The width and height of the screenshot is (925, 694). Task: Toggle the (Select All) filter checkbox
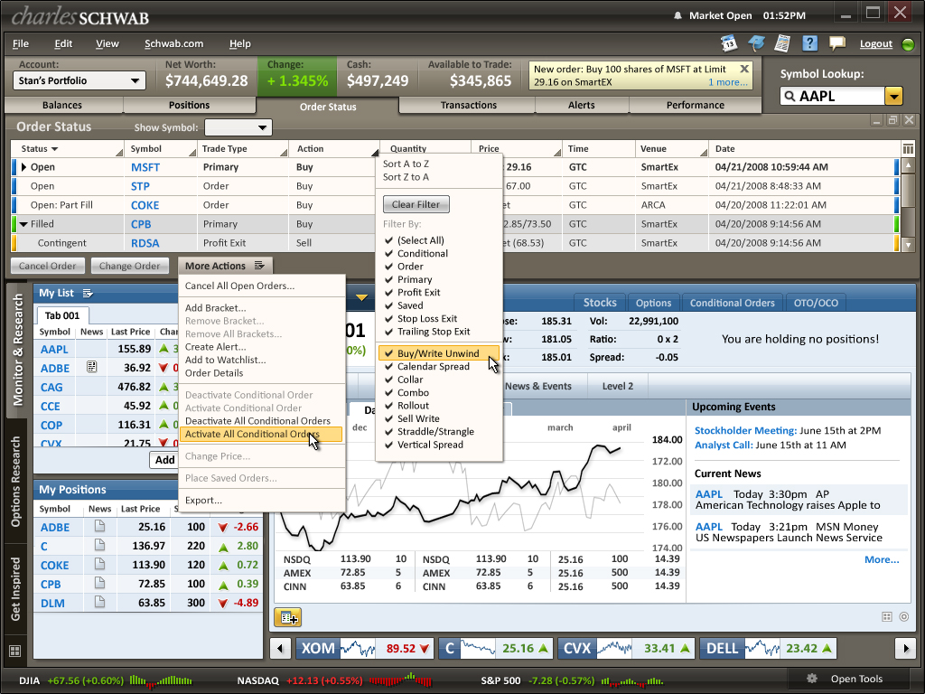[388, 240]
